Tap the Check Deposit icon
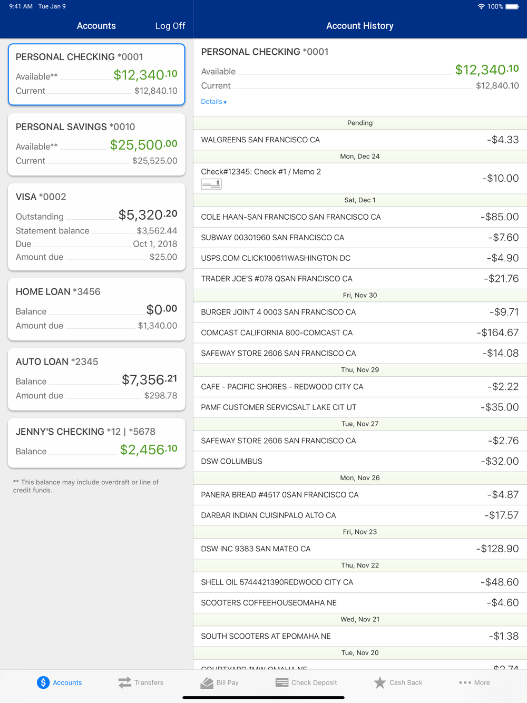527x703 pixels. tap(282, 682)
